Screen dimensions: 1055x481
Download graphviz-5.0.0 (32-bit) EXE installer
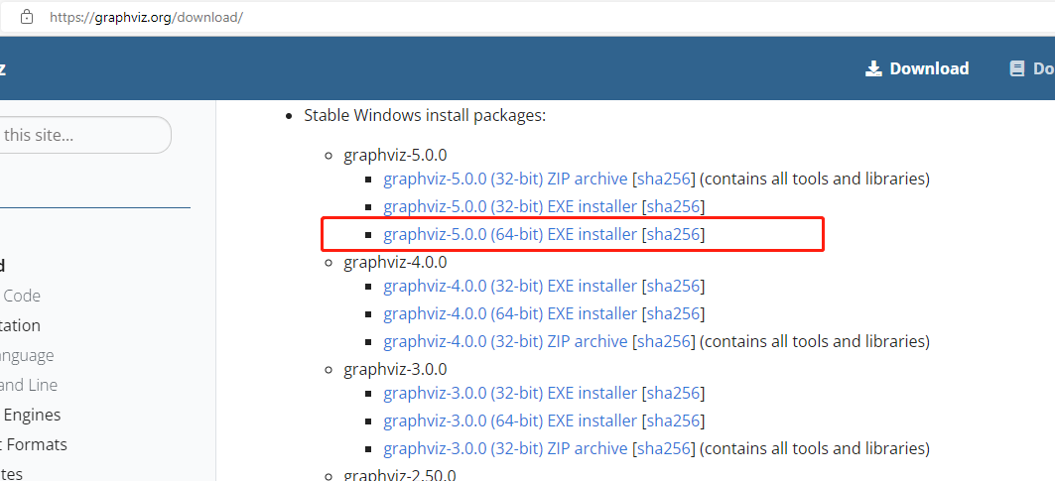tap(510, 206)
